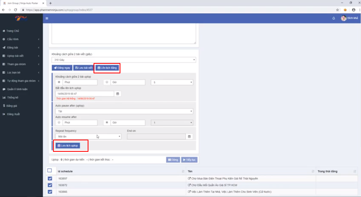Open calendar picker for uptop start date
The image size is (361, 197).
pyautogui.click(x=117, y=94)
